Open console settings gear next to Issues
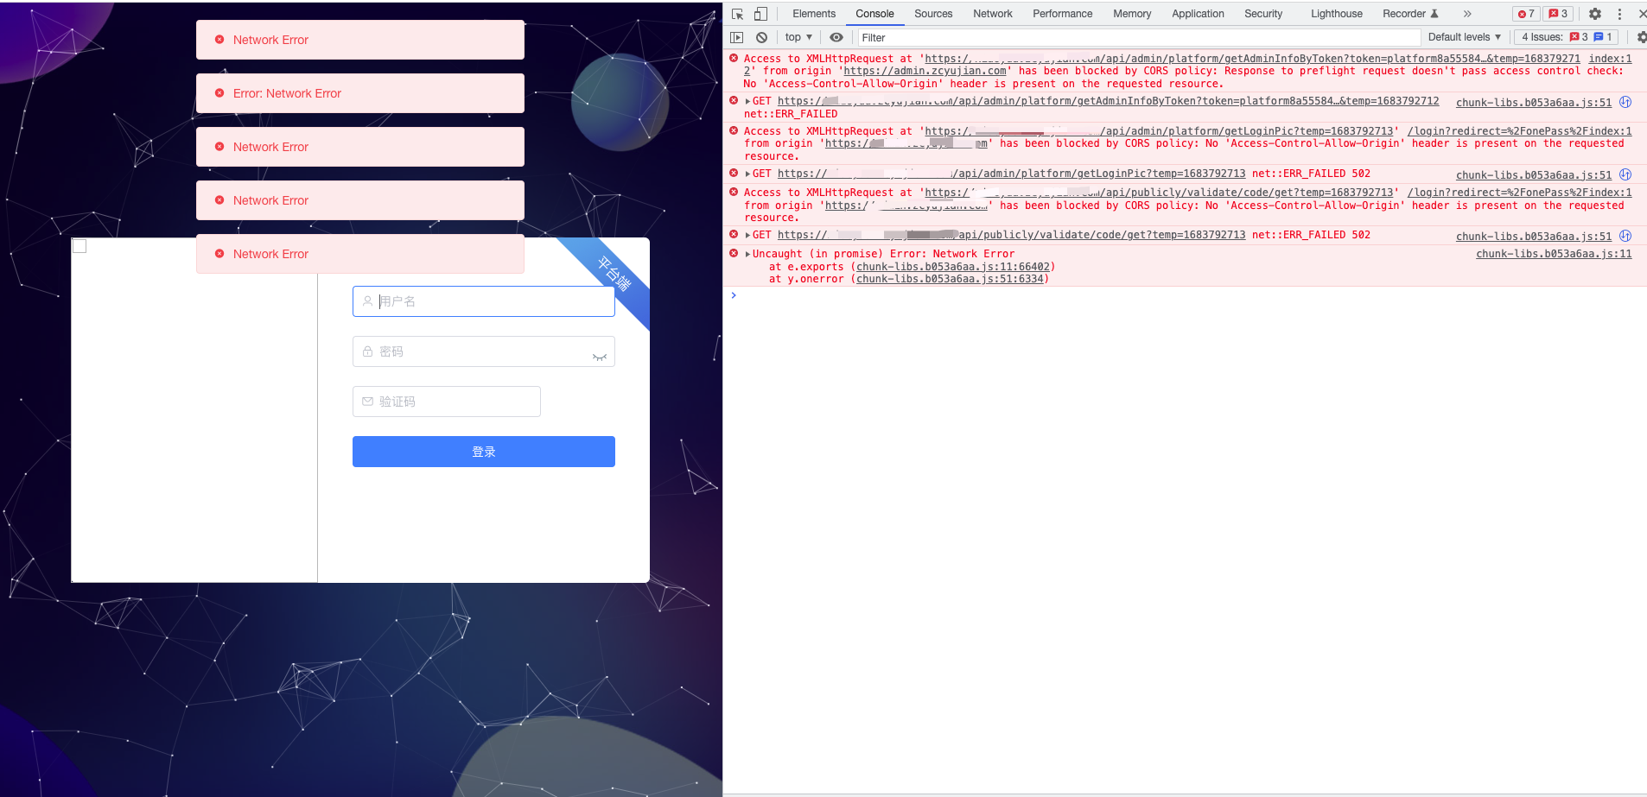This screenshot has height=797, width=1647. tap(1641, 37)
